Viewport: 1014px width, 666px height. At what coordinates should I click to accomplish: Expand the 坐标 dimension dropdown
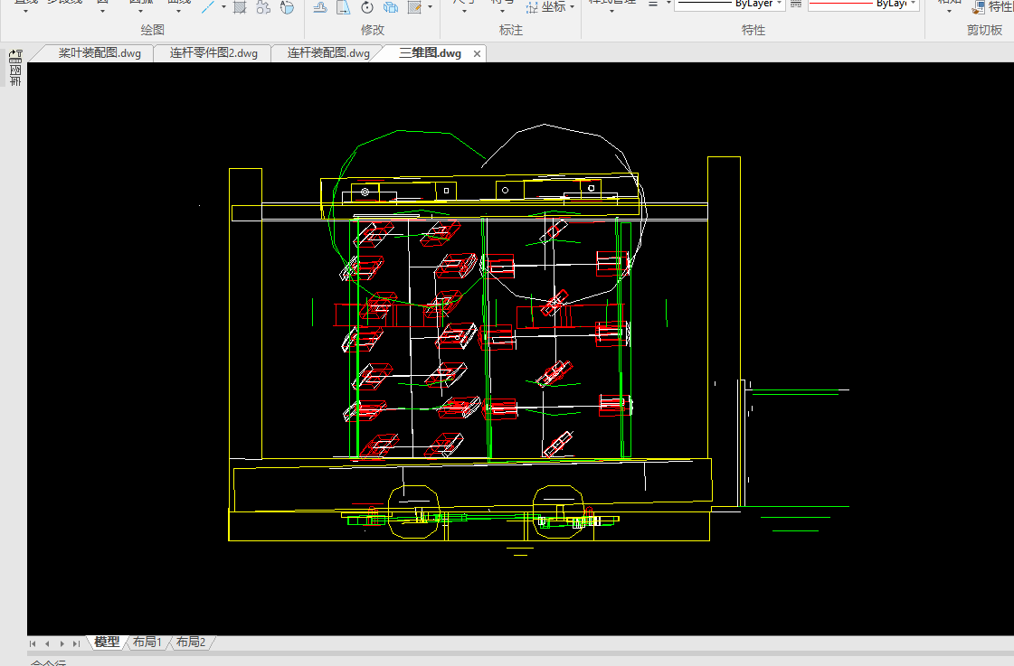[x=573, y=6]
